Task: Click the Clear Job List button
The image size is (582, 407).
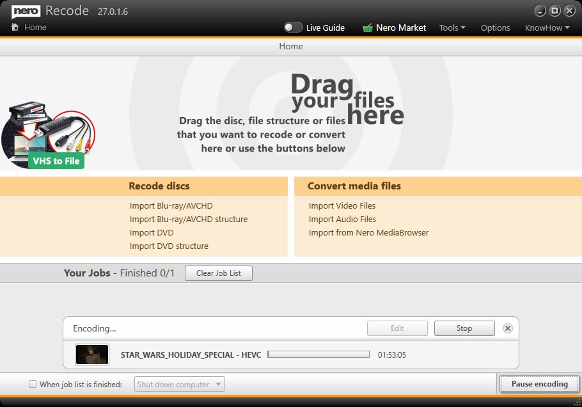Action: pos(219,273)
